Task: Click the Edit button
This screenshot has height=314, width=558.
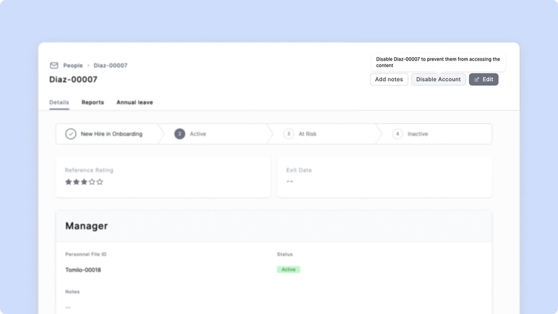Action: [x=483, y=79]
